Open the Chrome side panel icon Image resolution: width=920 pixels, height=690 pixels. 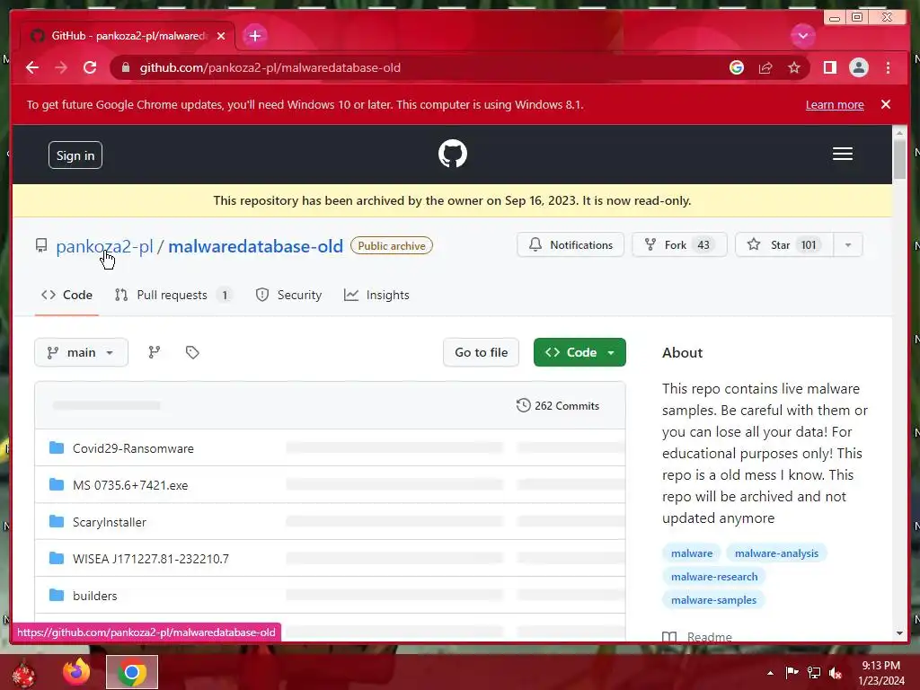[829, 67]
